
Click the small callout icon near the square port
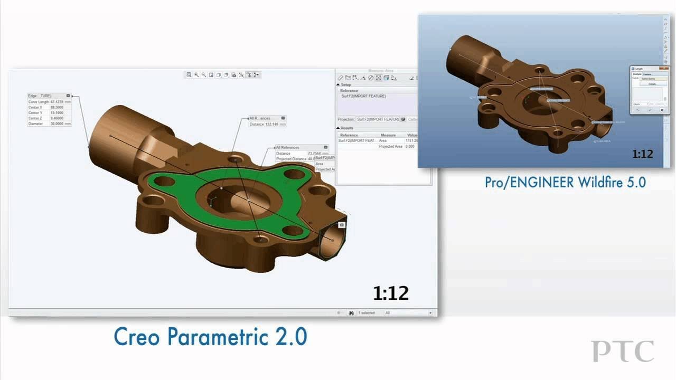342,225
